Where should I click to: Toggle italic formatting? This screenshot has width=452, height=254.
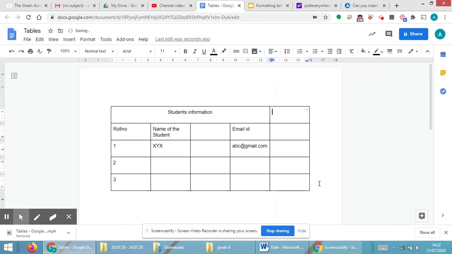pos(195,52)
